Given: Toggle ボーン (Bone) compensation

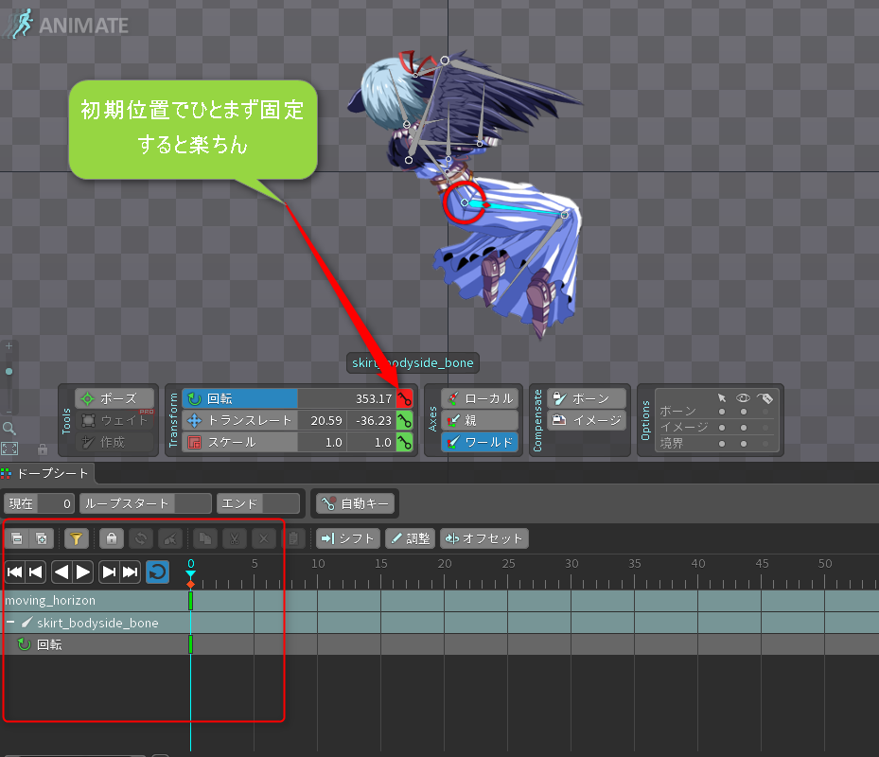Looking at the screenshot, I should coord(587,398).
